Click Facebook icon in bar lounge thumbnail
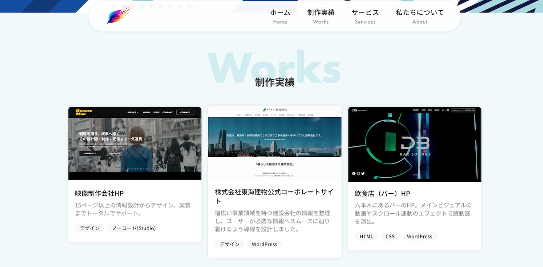 click(354, 173)
